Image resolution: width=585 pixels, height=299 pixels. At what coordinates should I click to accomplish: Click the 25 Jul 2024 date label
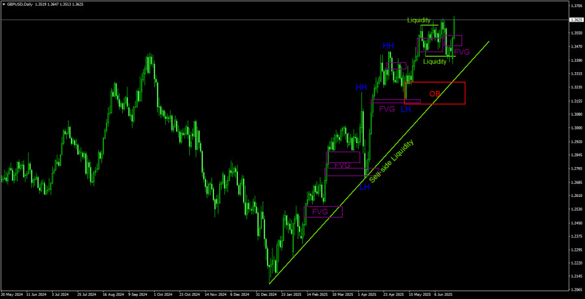[x=88, y=294]
